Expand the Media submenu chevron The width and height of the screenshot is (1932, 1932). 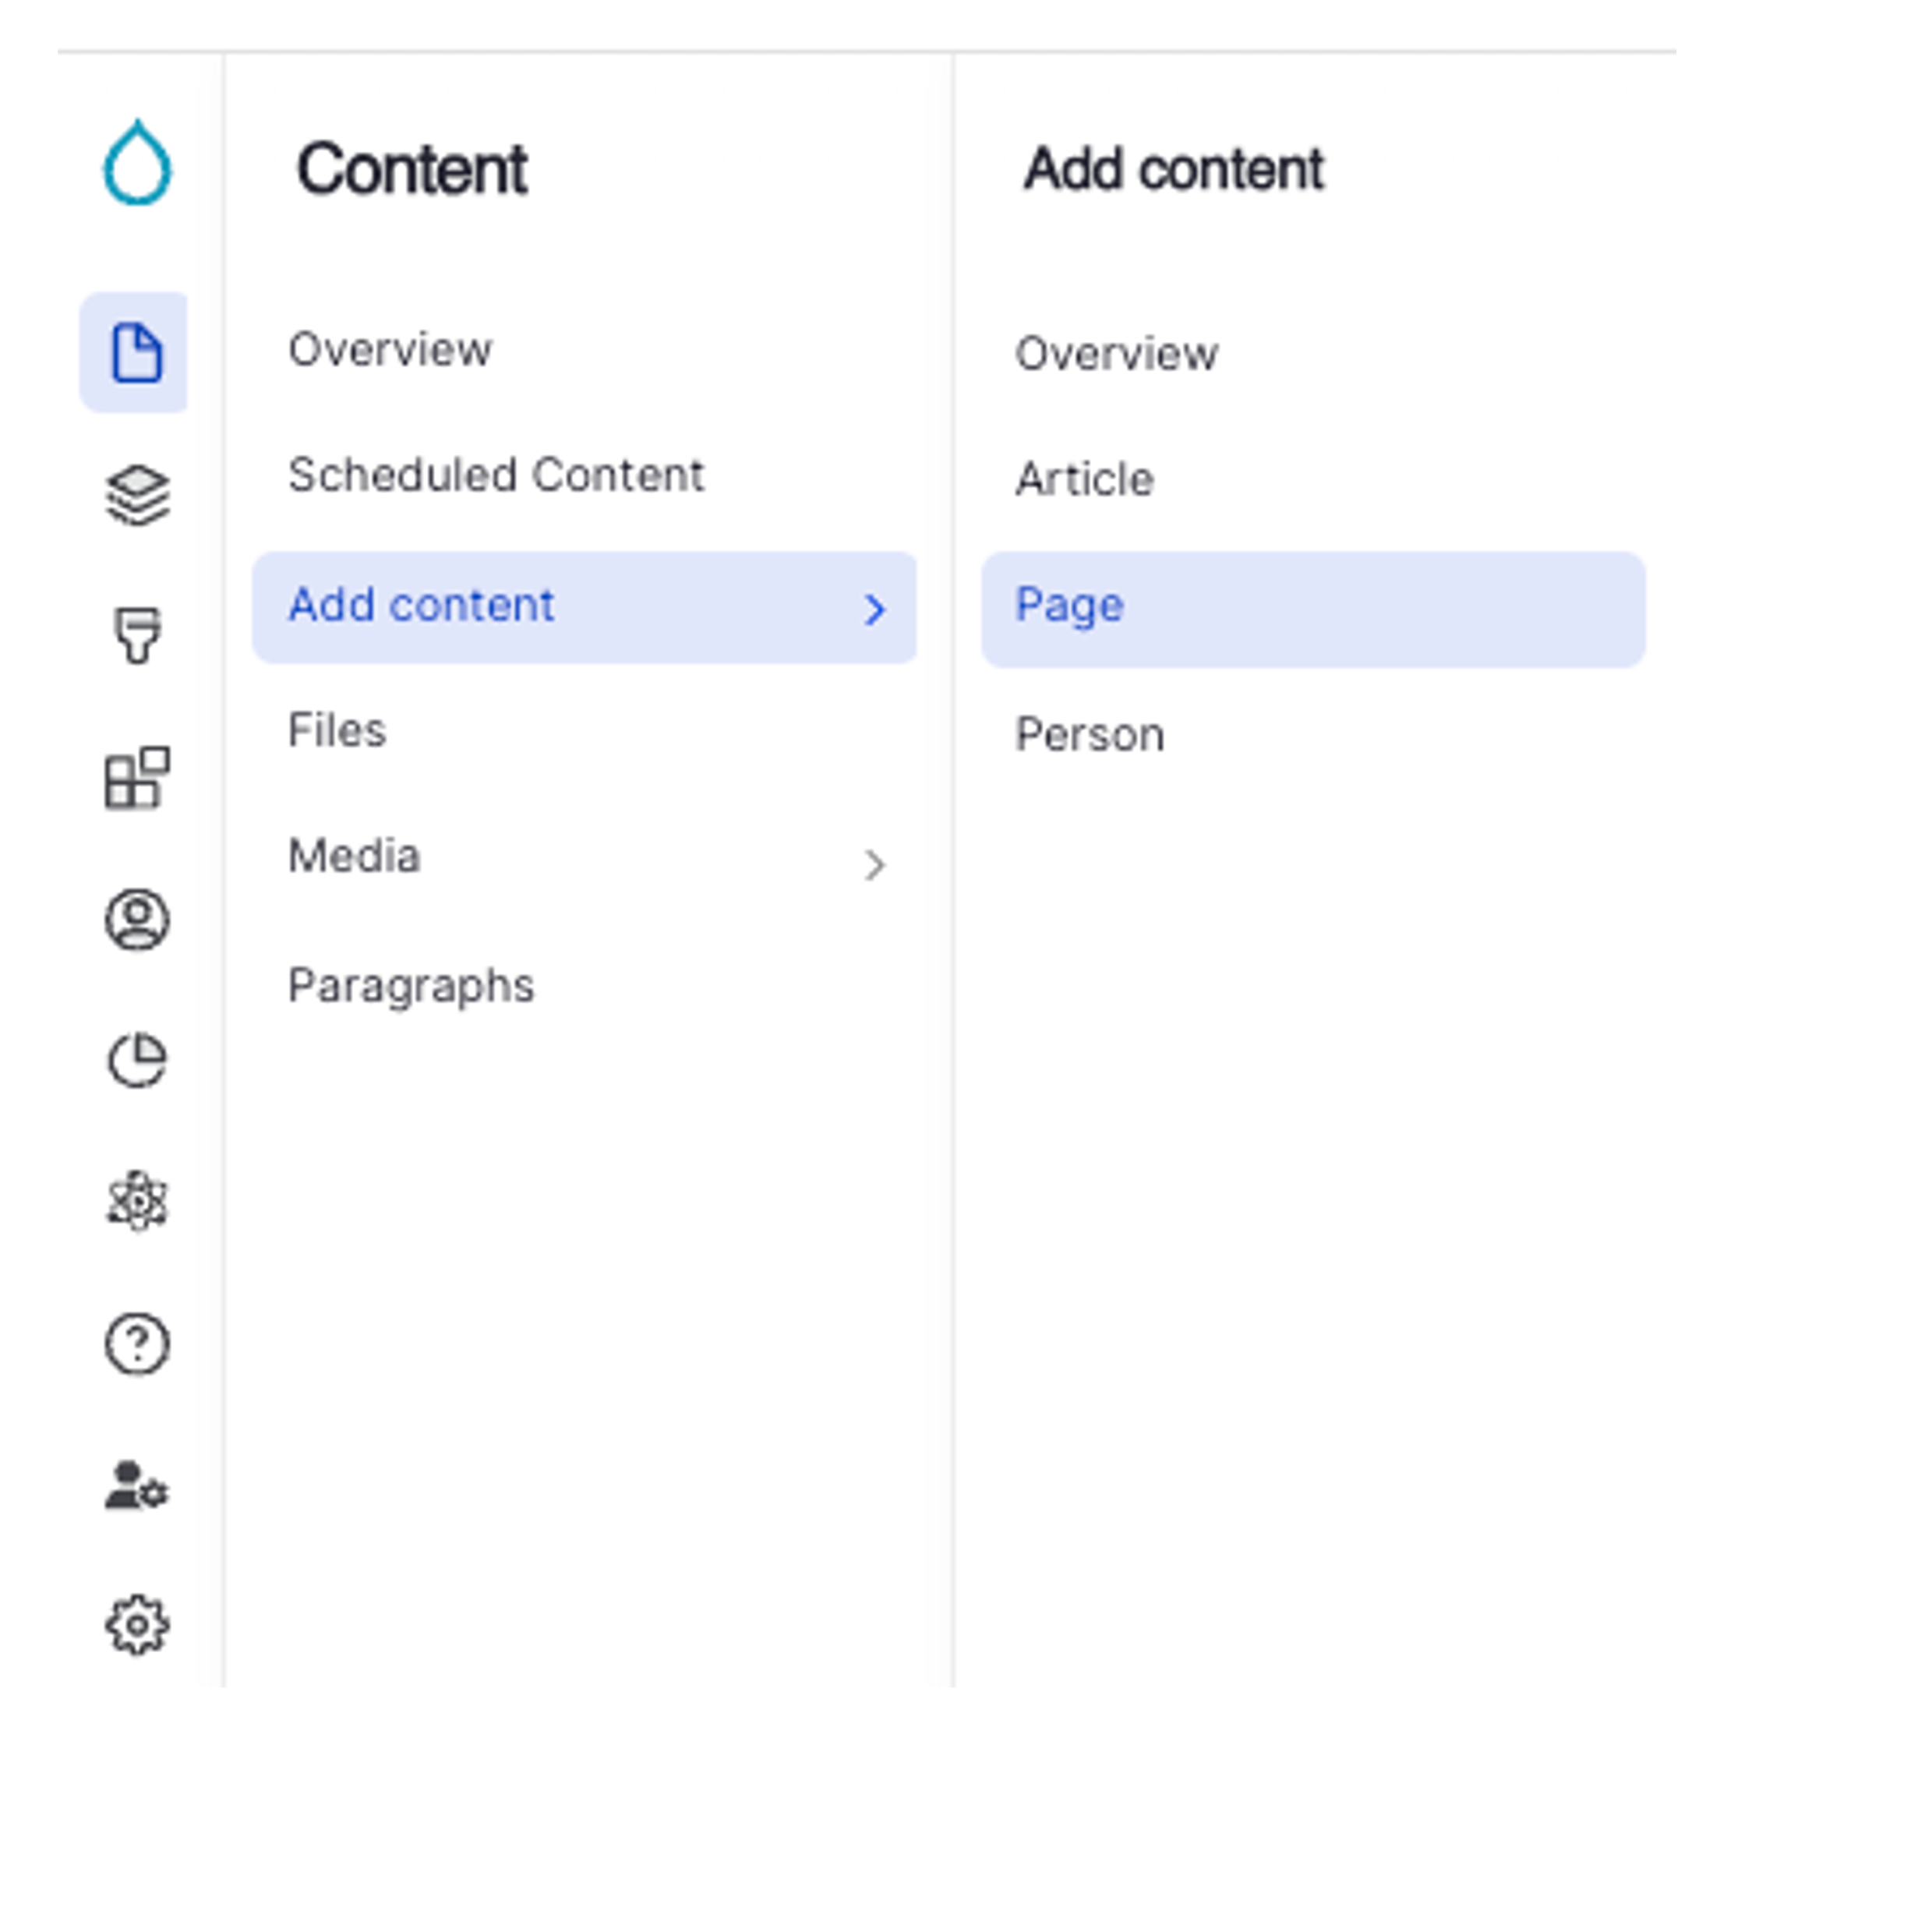click(x=874, y=864)
